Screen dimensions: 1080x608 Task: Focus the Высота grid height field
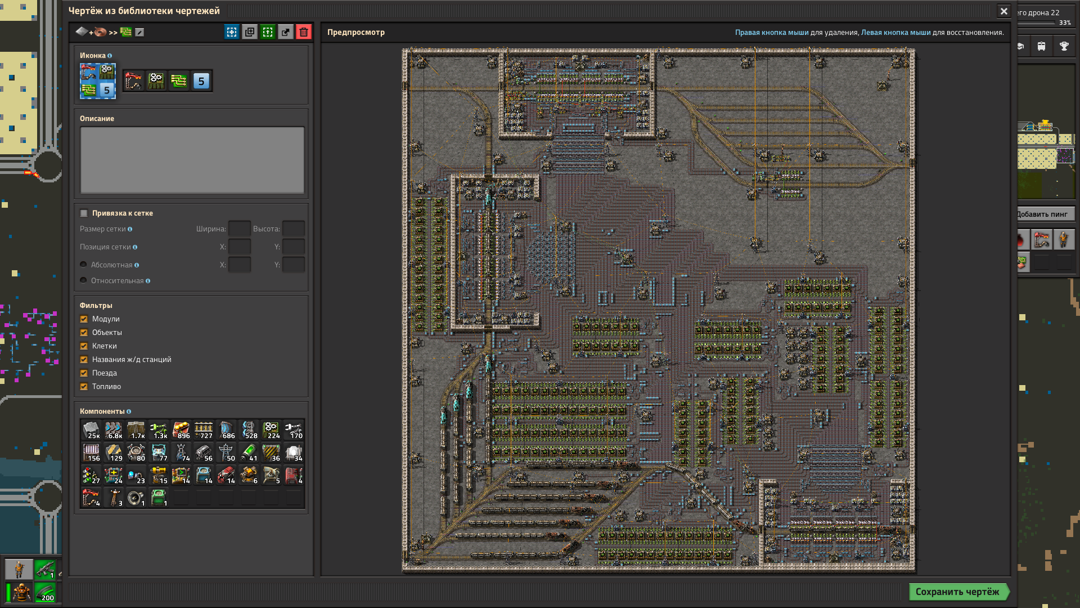pos(293,229)
